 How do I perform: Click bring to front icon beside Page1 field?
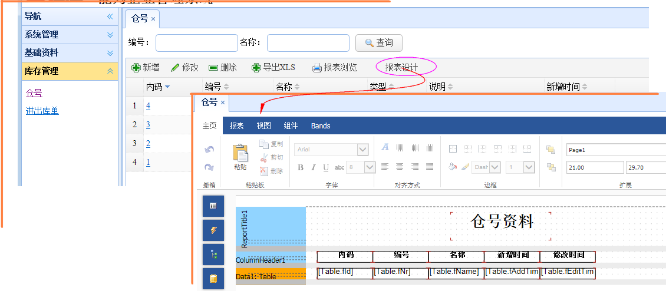[551, 150]
